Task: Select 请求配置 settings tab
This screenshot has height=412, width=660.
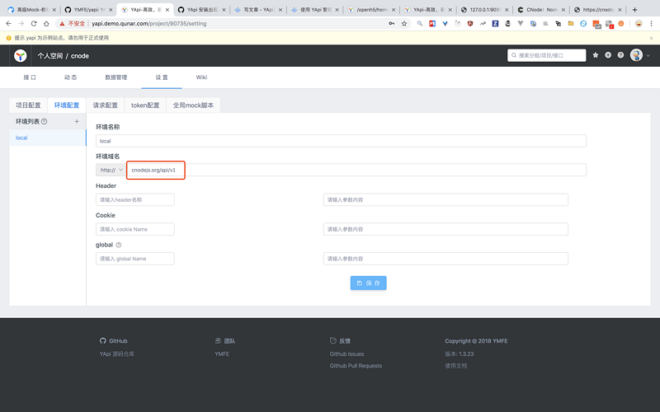Action: pyautogui.click(x=106, y=105)
